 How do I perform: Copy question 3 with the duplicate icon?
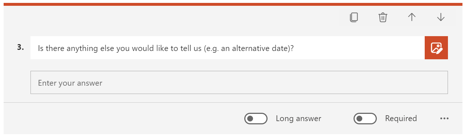354,17
